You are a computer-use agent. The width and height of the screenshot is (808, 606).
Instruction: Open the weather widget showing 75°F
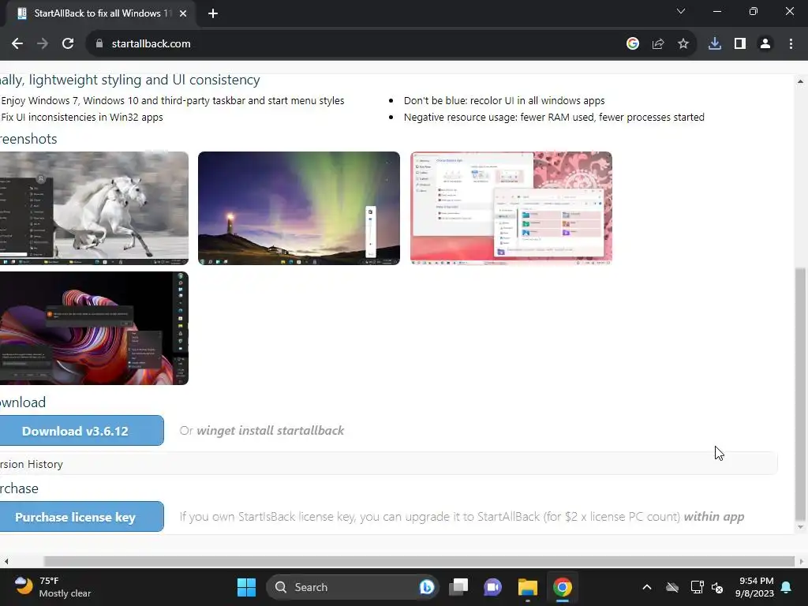coord(53,587)
